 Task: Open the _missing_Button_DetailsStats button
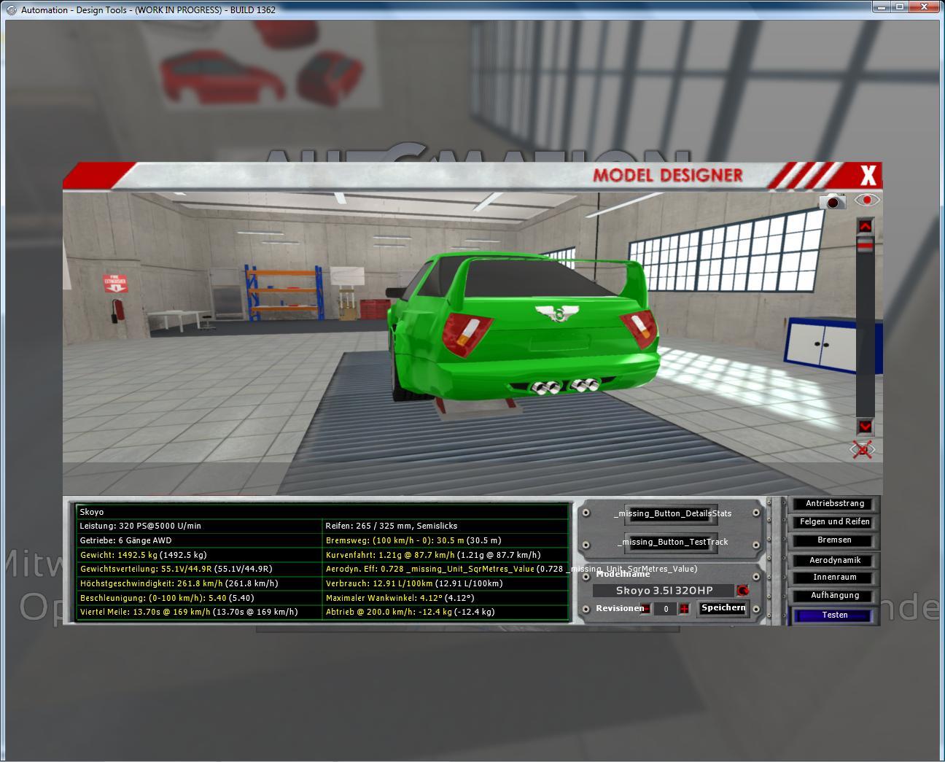pyautogui.click(x=672, y=513)
